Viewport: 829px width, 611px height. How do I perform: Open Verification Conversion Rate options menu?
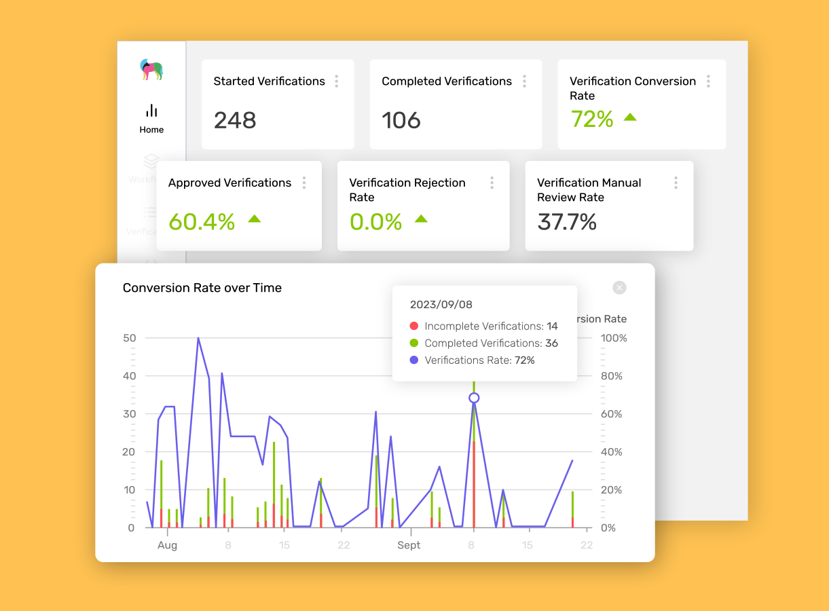point(708,80)
